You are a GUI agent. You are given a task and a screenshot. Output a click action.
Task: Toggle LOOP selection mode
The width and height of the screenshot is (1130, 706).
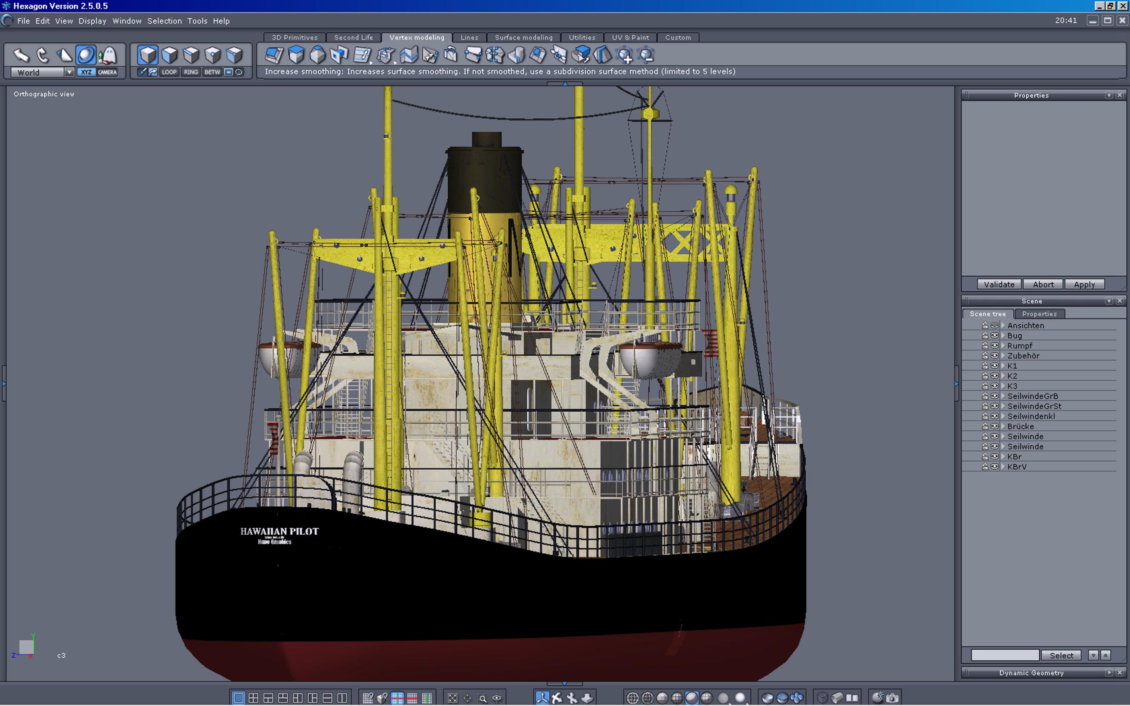(x=169, y=72)
